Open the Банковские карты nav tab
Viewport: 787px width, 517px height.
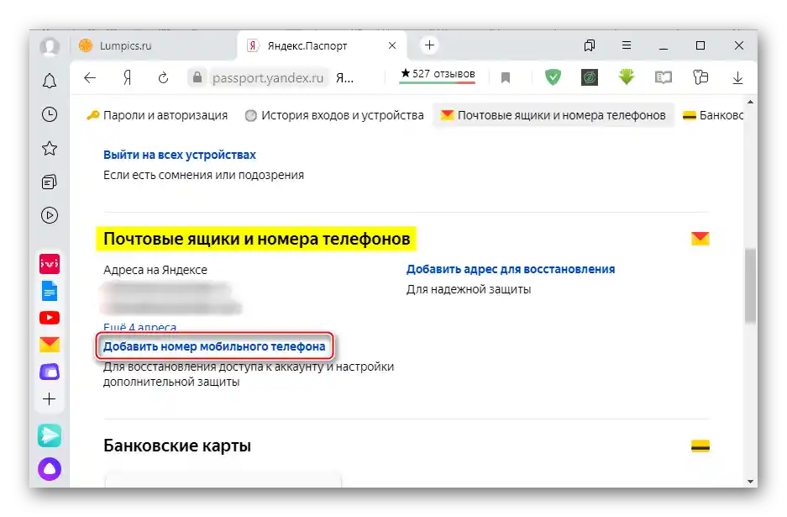point(713,115)
